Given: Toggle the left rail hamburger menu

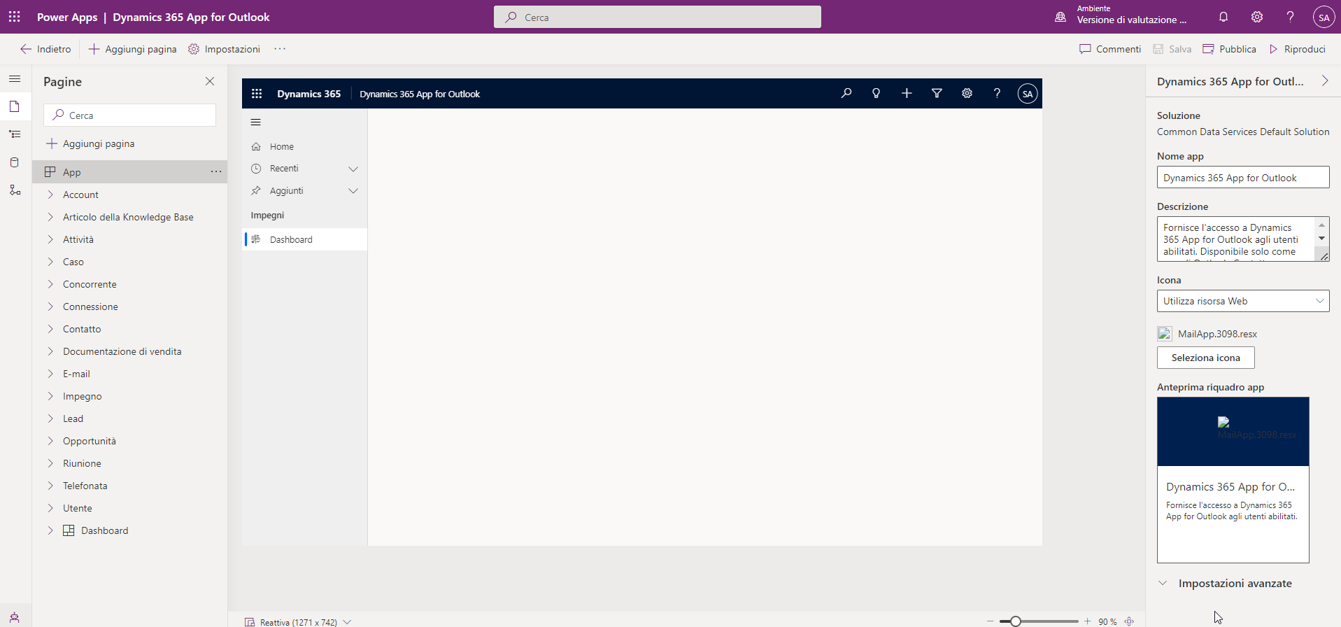Looking at the screenshot, I should coord(15,79).
